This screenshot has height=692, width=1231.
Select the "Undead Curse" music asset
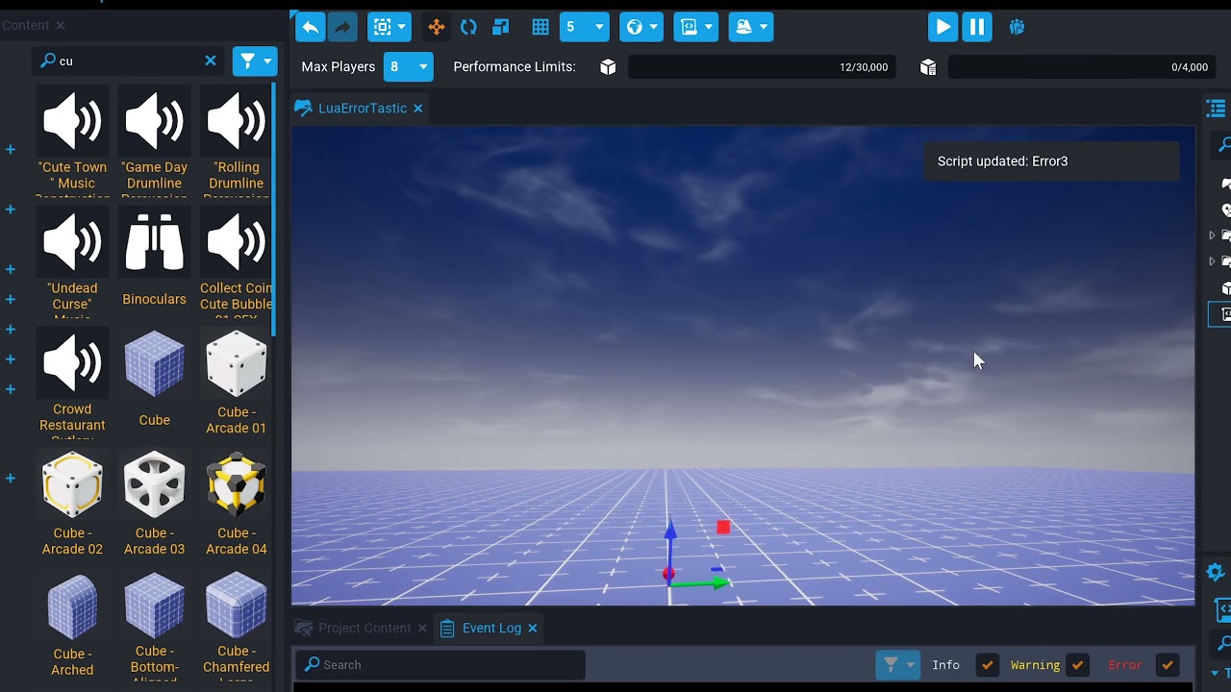click(x=72, y=261)
